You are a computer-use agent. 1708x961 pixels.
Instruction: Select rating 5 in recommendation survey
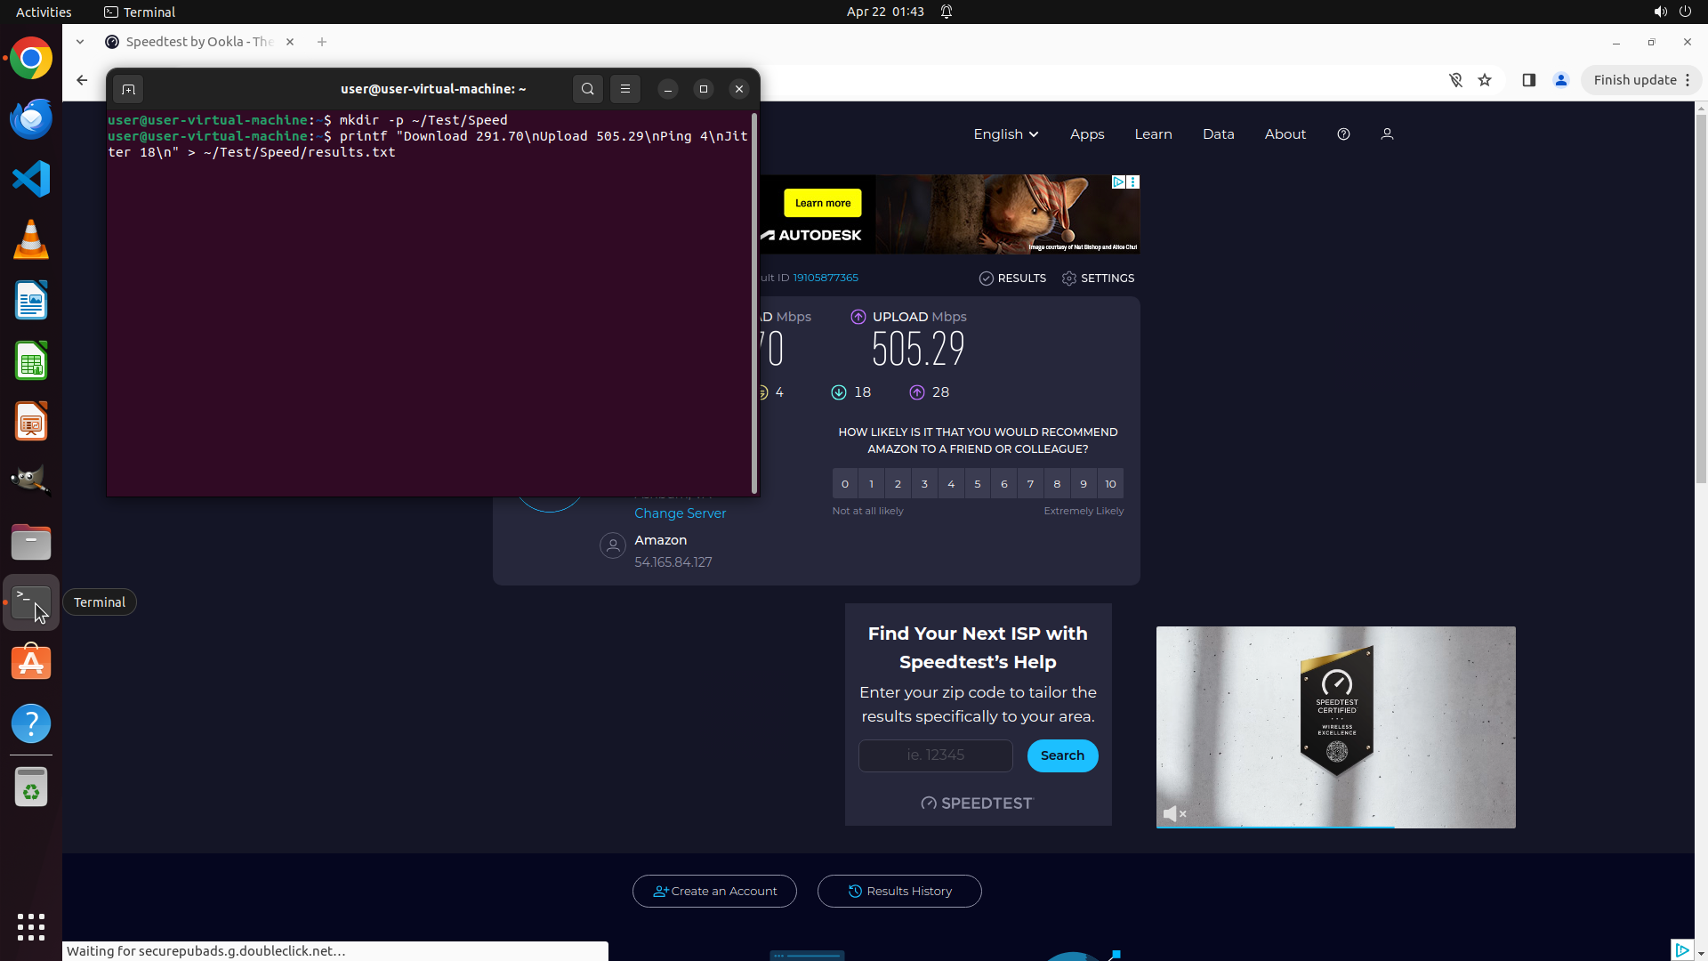(x=977, y=484)
